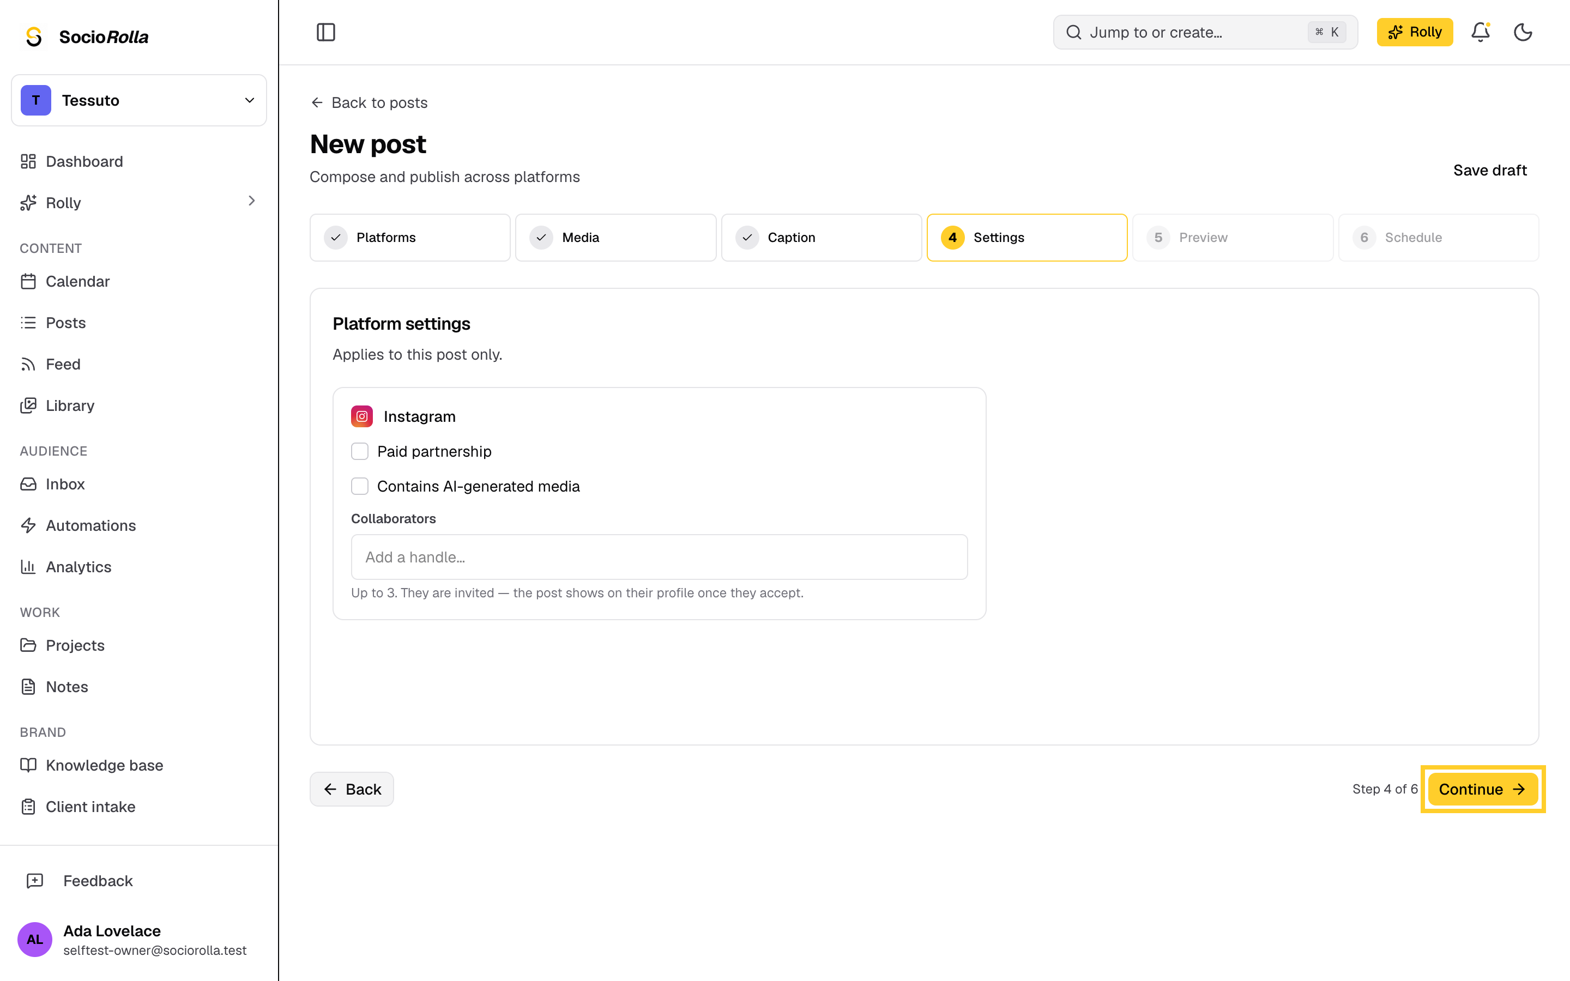Screen dimensions: 1570x981
Task: Go to the Platforms step
Action: (x=410, y=238)
